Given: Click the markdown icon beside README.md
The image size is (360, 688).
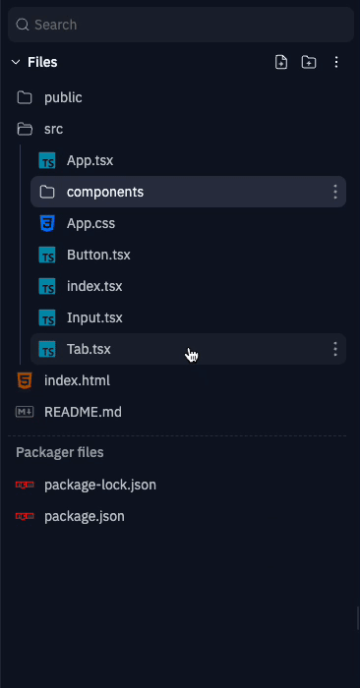Looking at the screenshot, I should 25,412.
